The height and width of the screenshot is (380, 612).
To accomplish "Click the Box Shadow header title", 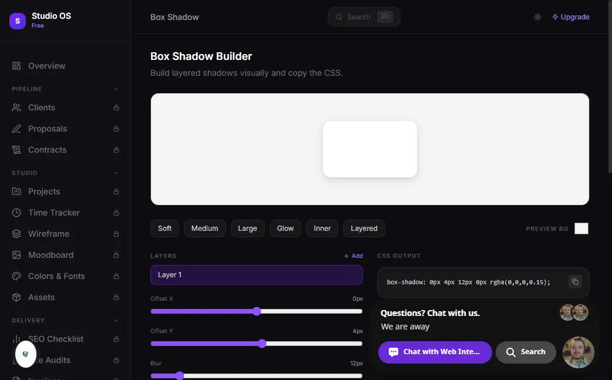I will (174, 17).
